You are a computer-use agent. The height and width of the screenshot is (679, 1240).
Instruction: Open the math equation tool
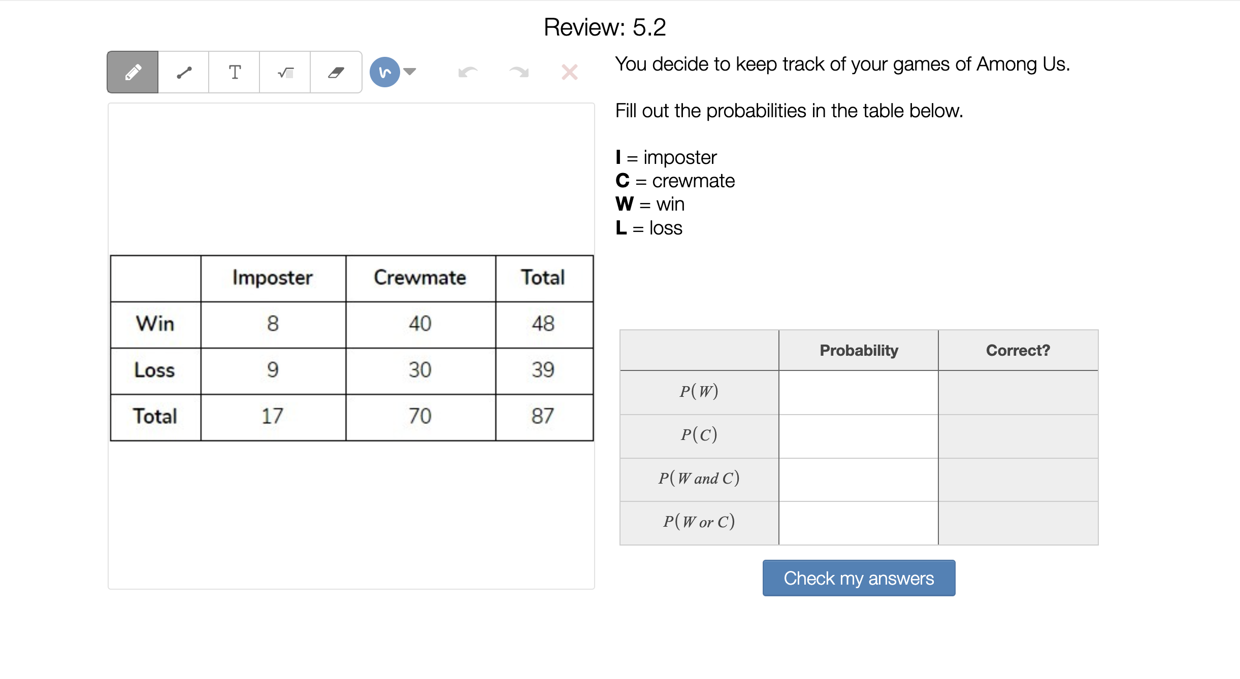pyautogui.click(x=285, y=72)
